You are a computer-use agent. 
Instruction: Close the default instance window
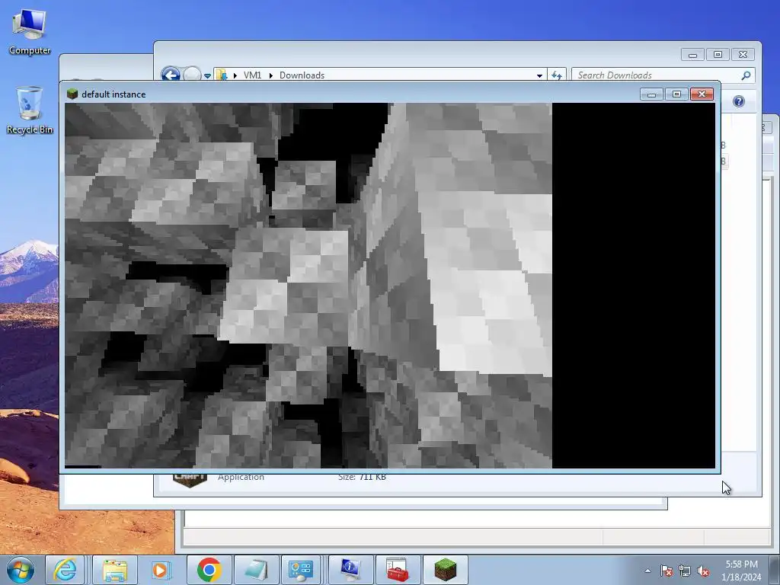[x=702, y=94]
